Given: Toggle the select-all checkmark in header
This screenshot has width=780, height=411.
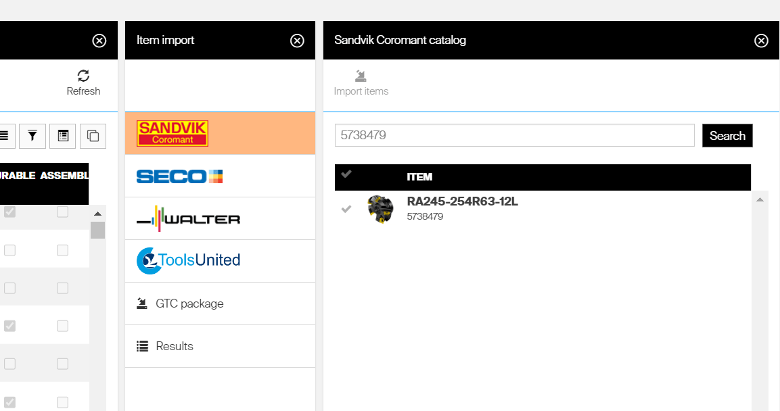Looking at the screenshot, I should click(x=346, y=175).
